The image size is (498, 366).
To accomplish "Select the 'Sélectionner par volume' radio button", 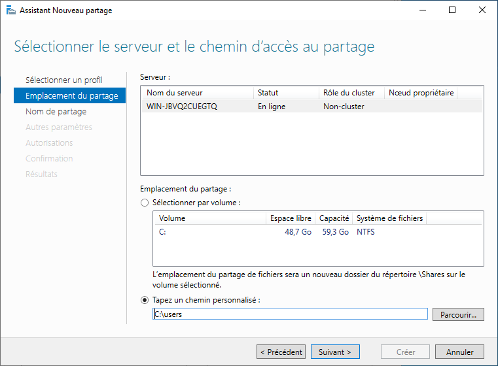I will pyautogui.click(x=145, y=203).
